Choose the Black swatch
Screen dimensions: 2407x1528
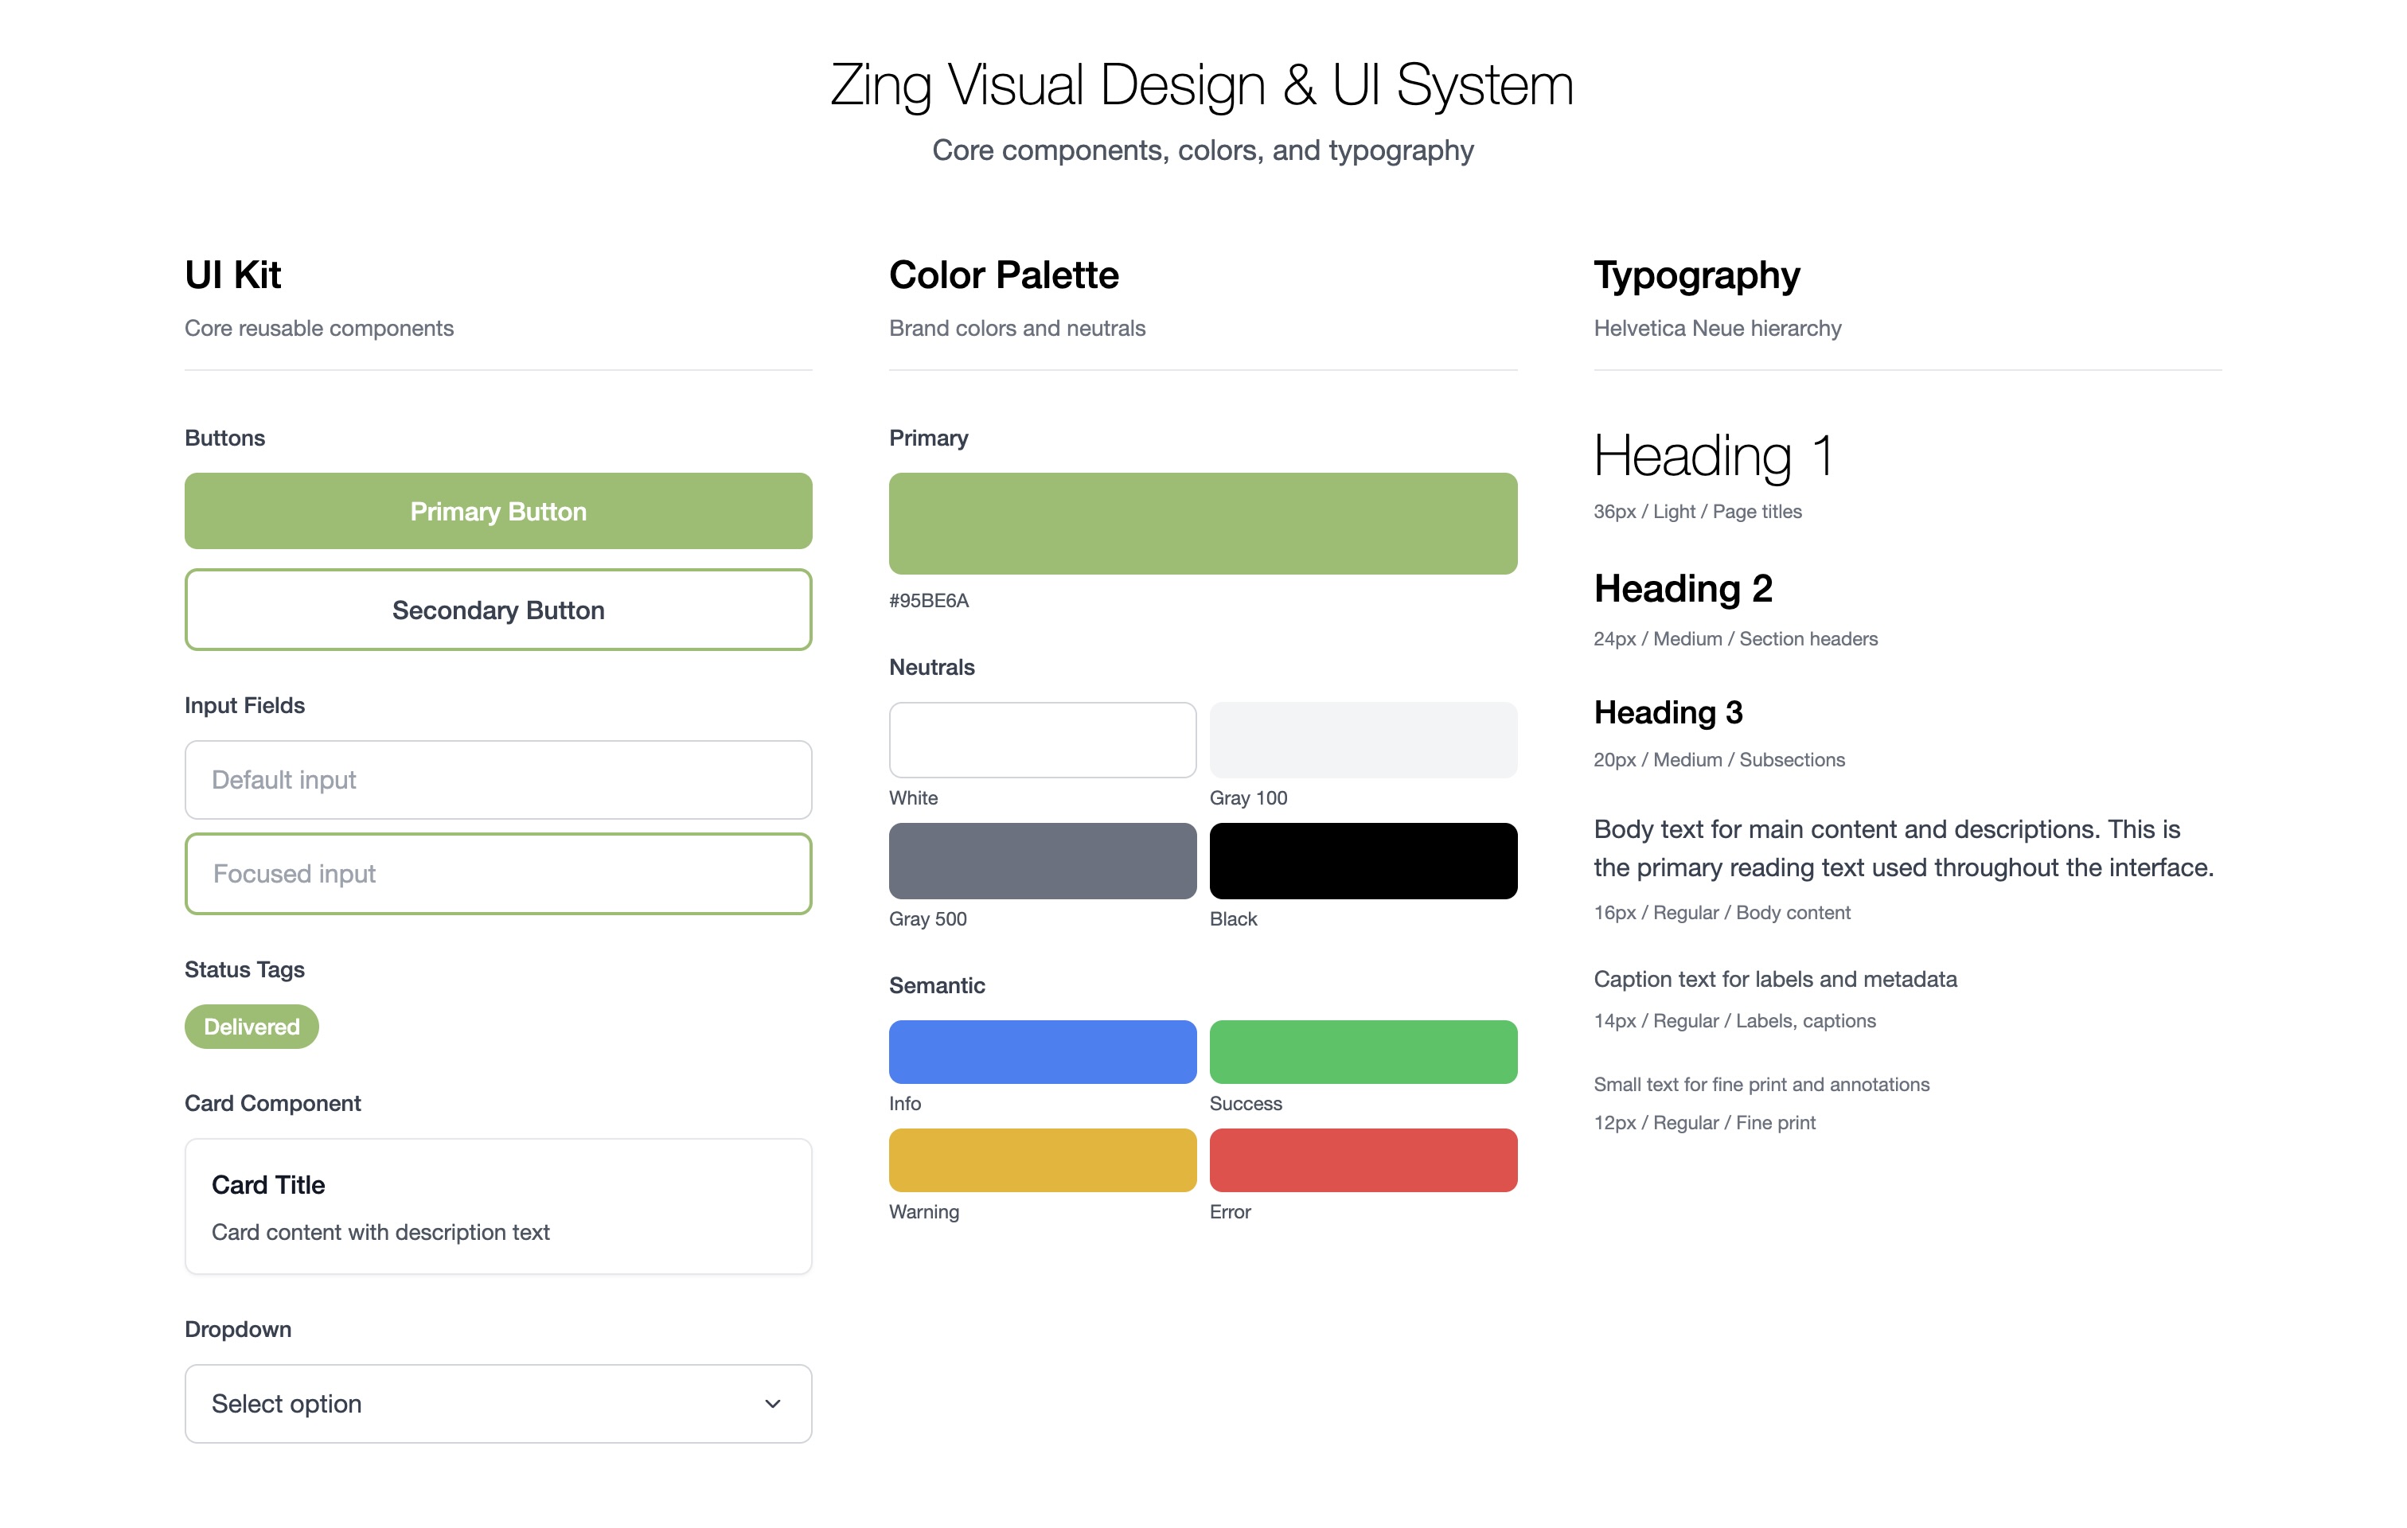click(1363, 860)
